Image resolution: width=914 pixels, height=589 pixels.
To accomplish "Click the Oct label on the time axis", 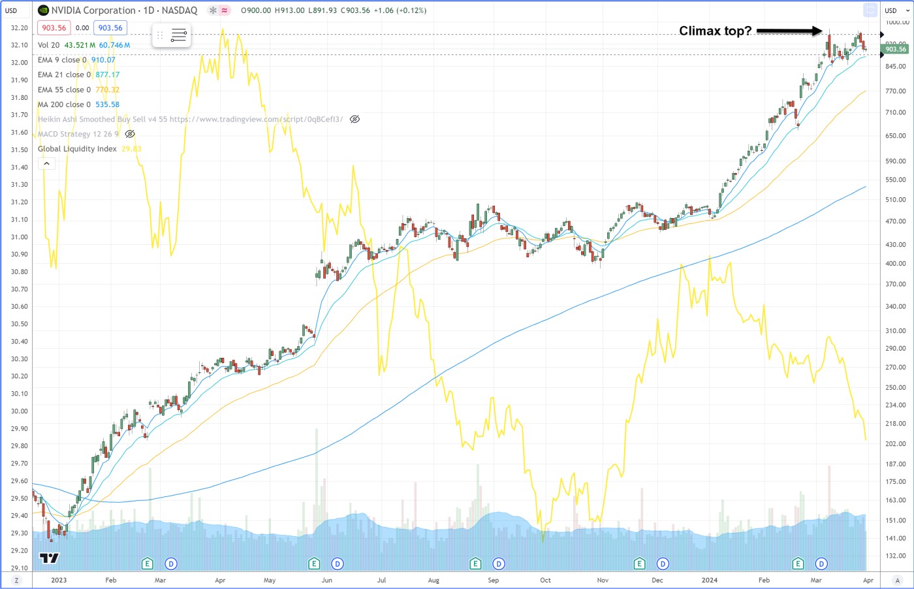I will 545,580.
